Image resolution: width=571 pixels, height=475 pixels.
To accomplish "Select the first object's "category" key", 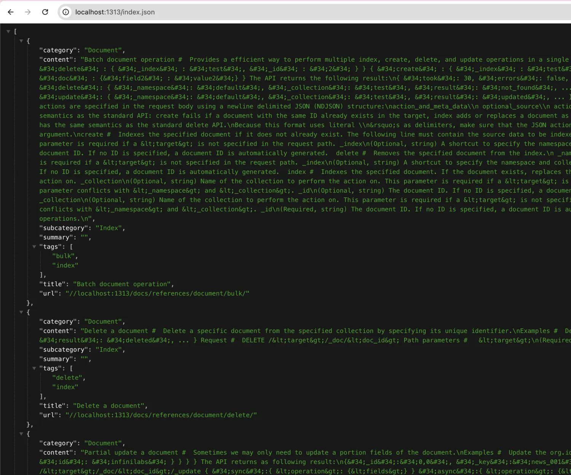I will (x=58, y=50).
